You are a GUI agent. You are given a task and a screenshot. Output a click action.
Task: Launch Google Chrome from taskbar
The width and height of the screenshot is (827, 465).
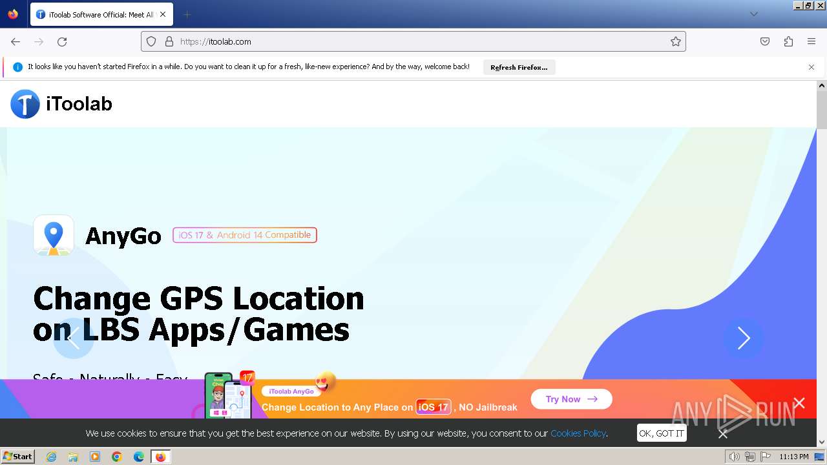(117, 457)
